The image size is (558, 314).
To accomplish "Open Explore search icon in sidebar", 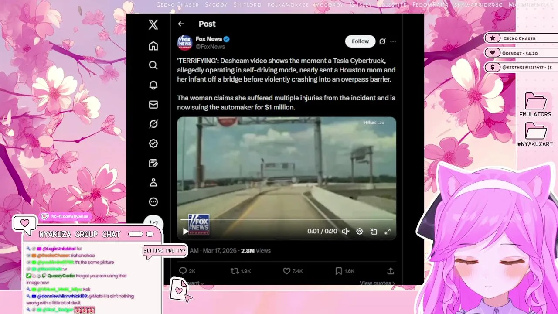I will click(153, 65).
